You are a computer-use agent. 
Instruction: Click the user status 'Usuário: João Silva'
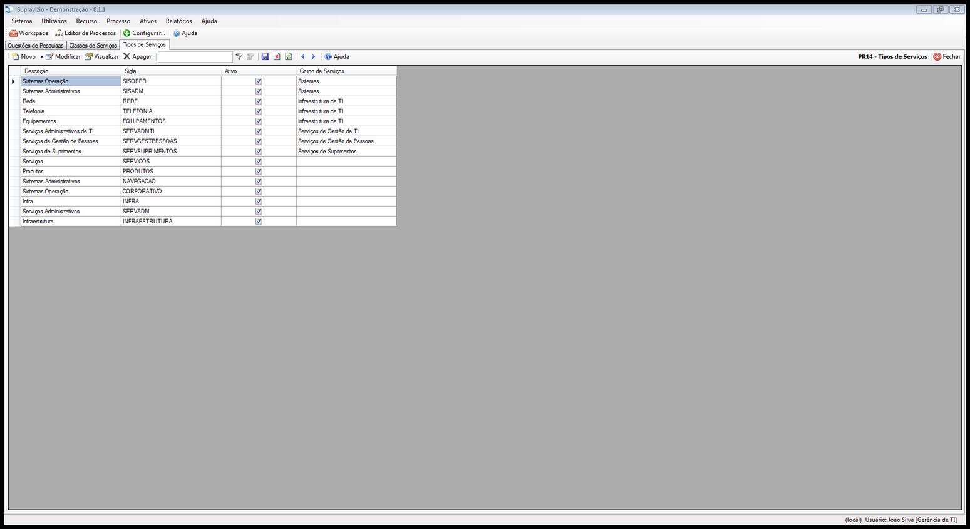click(911, 520)
